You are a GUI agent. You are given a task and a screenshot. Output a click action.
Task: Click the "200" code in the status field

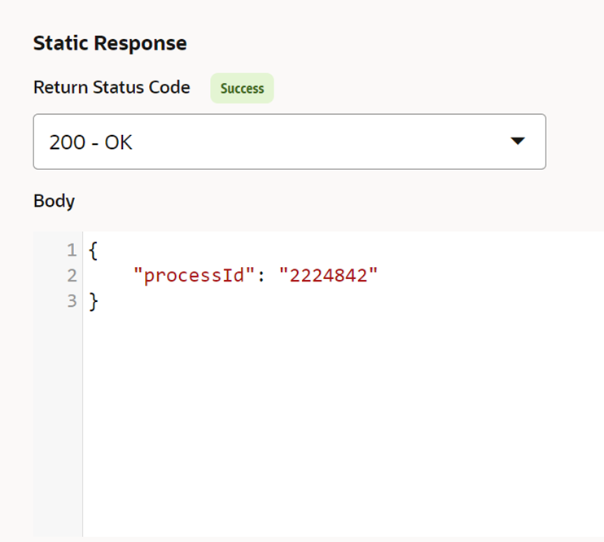67,142
